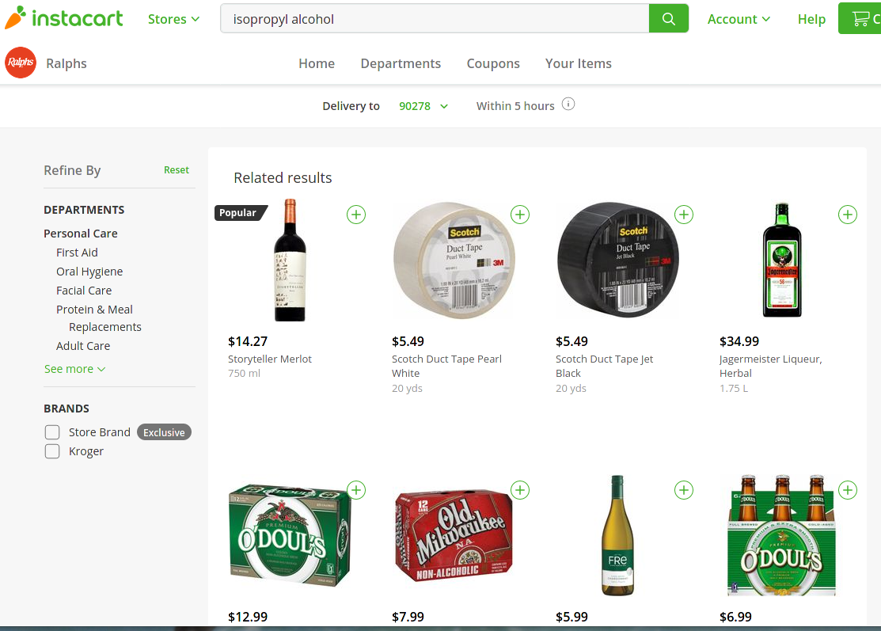This screenshot has width=881, height=631.
Task: Add Jagermeister Liqueur to cart
Action: 848,214
